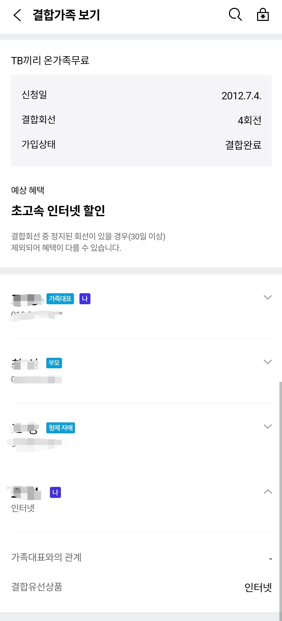Tap the lock icon in header

point(263,15)
